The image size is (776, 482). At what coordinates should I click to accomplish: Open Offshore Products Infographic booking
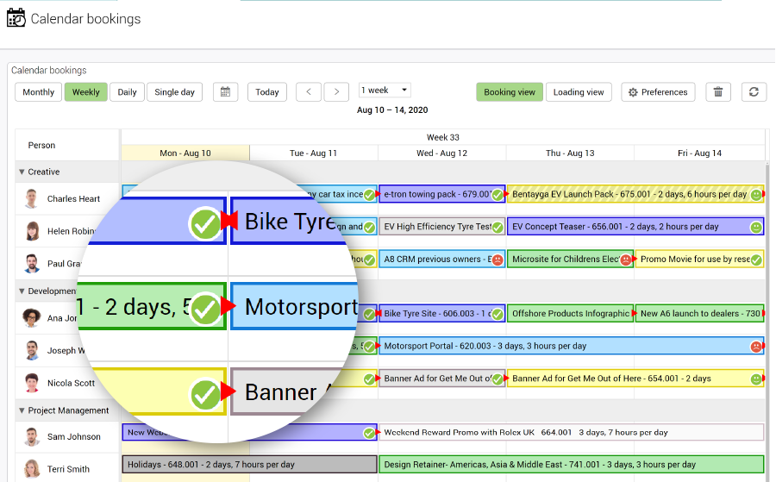570,314
